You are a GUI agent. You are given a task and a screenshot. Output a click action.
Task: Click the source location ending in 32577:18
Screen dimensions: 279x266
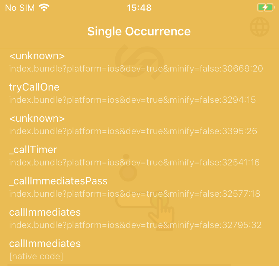pyautogui.click(x=135, y=194)
